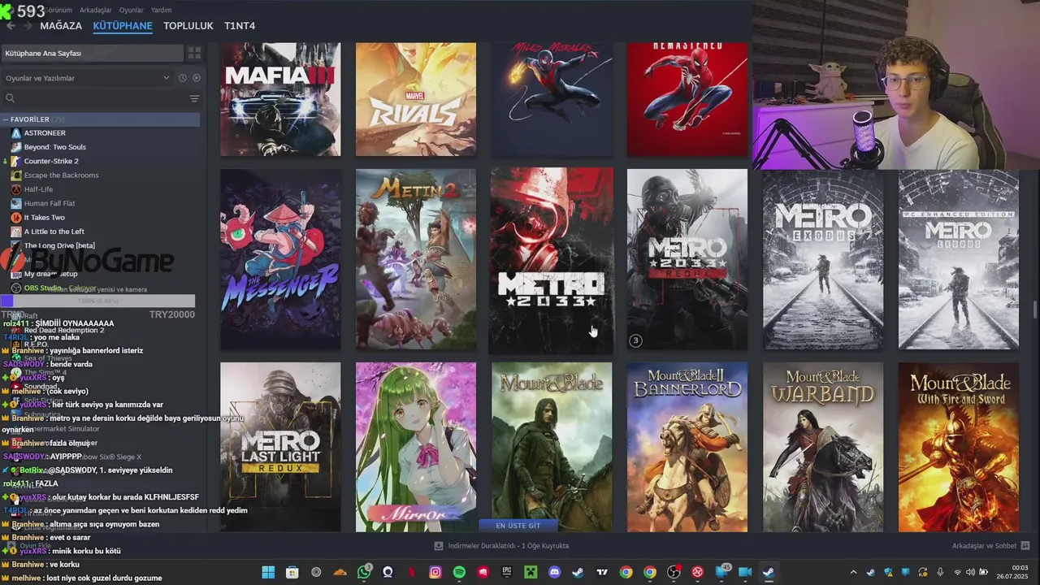Image resolution: width=1040 pixels, height=585 pixels.
Task: Open Spotify from the taskbar
Action: click(459, 573)
